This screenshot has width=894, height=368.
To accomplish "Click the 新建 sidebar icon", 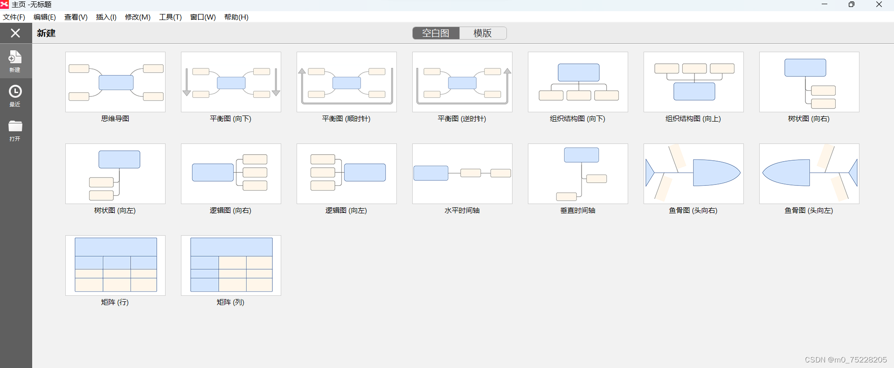I will tap(15, 61).
